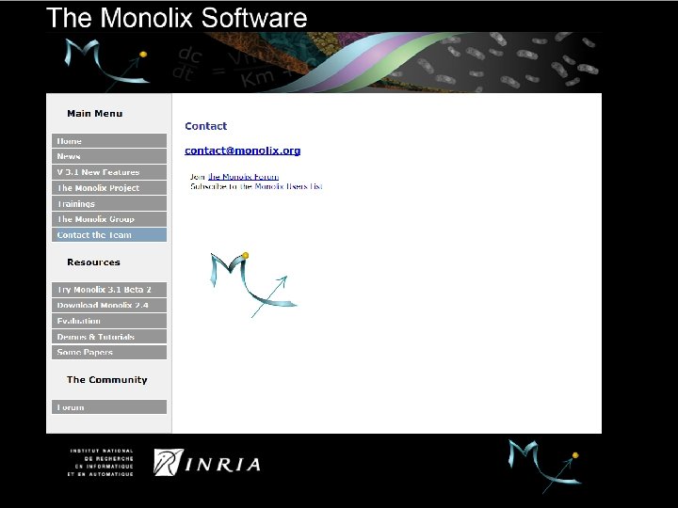Open the Evaluation resource page

[109, 321]
